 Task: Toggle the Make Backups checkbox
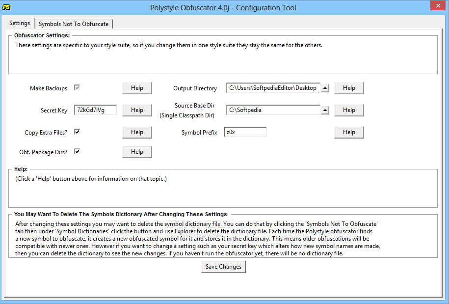tap(77, 88)
